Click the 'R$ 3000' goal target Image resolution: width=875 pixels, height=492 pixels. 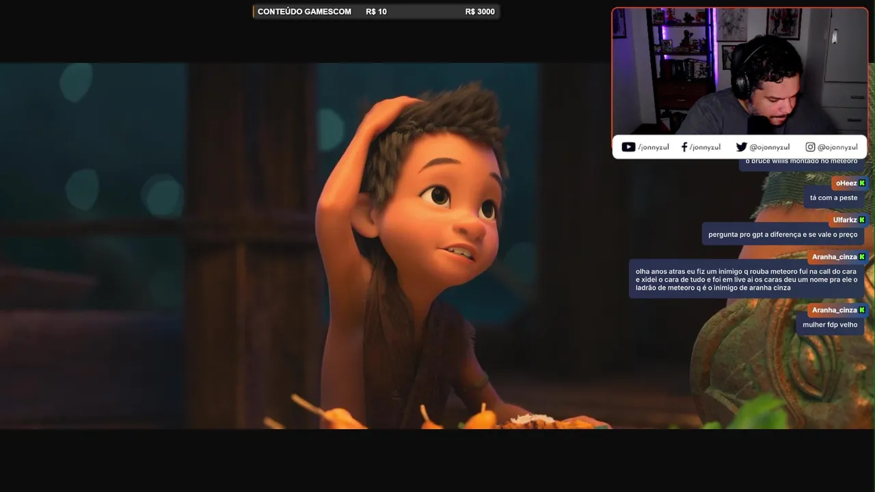pyautogui.click(x=480, y=12)
